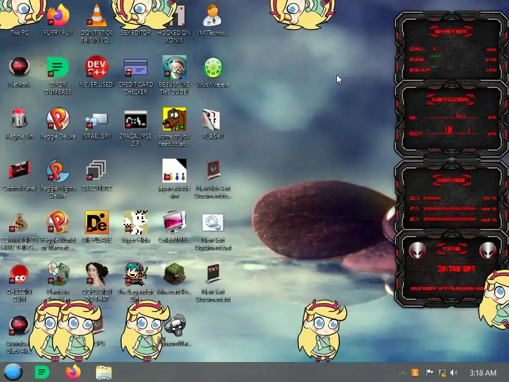Open the VLC cone desktop shortcut
Image resolution: width=509 pixels, height=382 pixels.
(x=97, y=15)
